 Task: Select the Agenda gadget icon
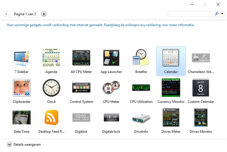pyautogui.click(x=51, y=58)
